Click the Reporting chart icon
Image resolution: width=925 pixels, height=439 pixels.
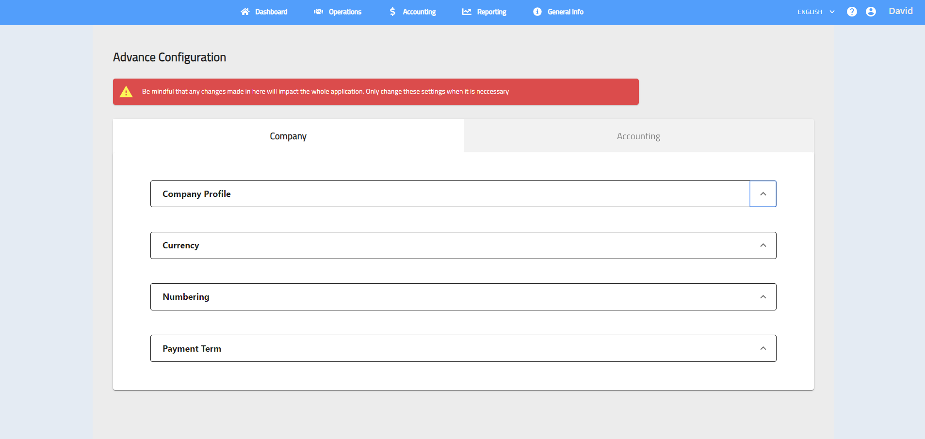(467, 12)
